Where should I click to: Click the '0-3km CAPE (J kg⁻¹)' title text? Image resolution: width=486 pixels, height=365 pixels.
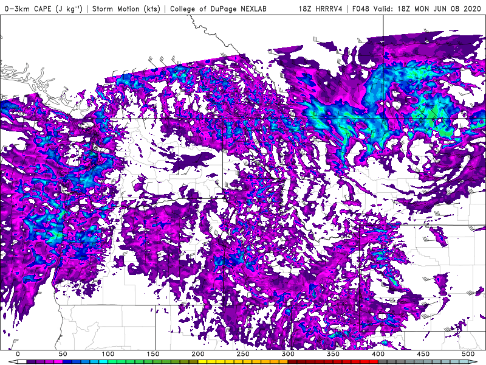pos(44,9)
